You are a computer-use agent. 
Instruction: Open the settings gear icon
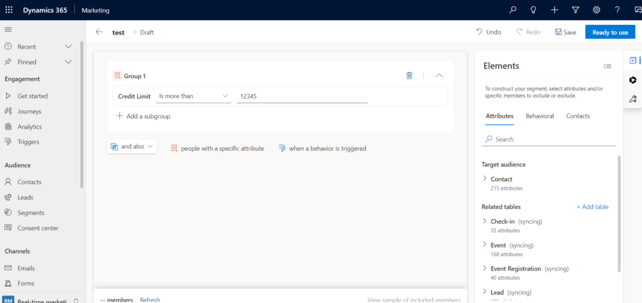click(597, 10)
